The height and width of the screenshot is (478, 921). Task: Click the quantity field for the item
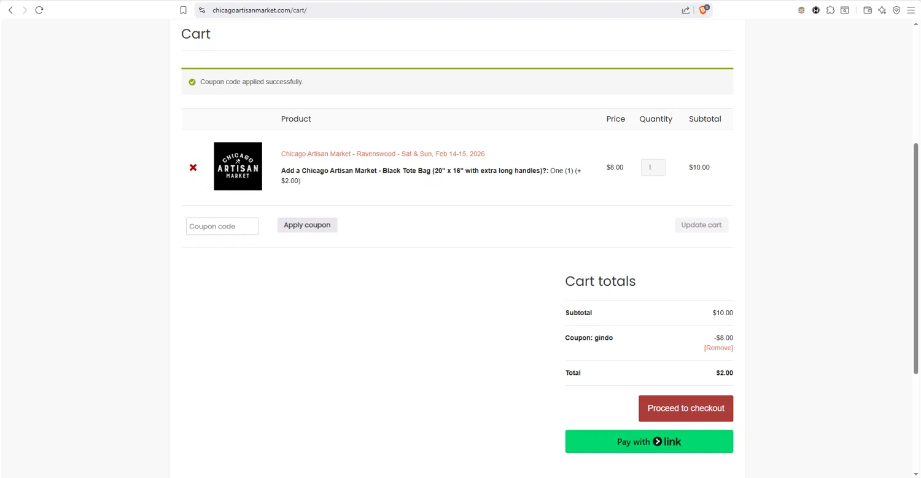tap(653, 167)
